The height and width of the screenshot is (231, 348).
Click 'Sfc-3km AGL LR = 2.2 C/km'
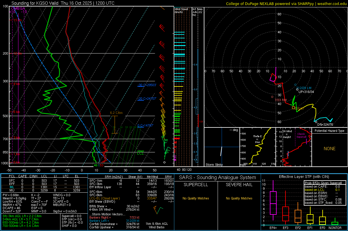click(22, 216)
